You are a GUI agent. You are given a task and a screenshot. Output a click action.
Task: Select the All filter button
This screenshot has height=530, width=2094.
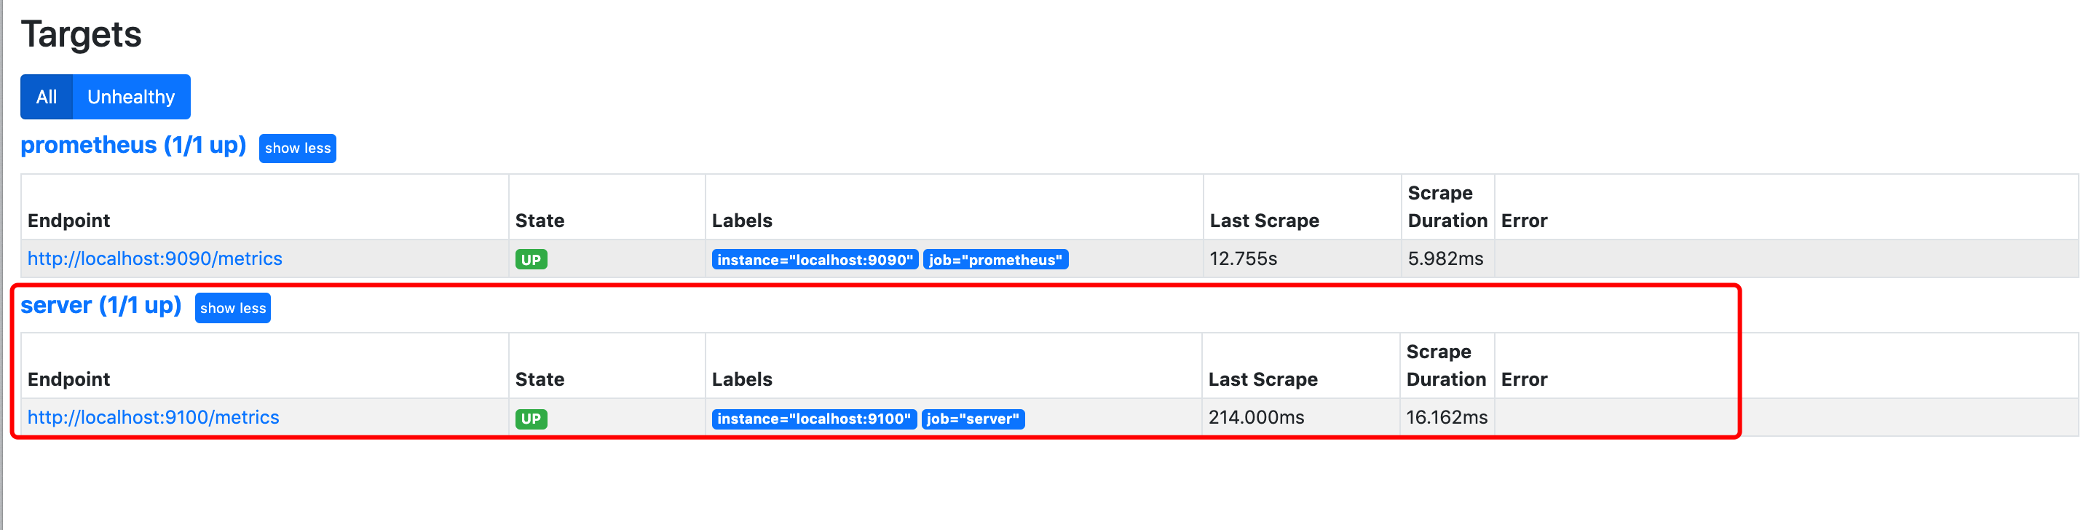47,97
